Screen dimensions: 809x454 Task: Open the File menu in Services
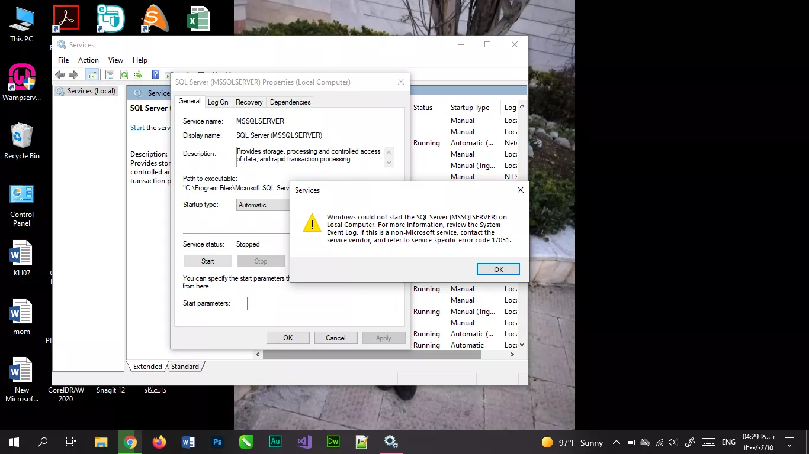point(63,60)
